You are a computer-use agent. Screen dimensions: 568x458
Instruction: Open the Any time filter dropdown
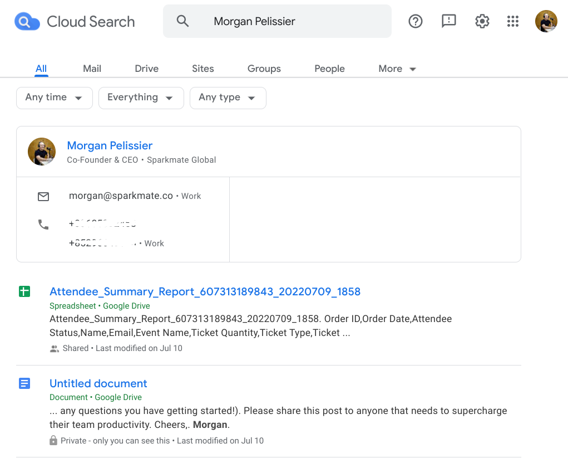pos(55,98)
